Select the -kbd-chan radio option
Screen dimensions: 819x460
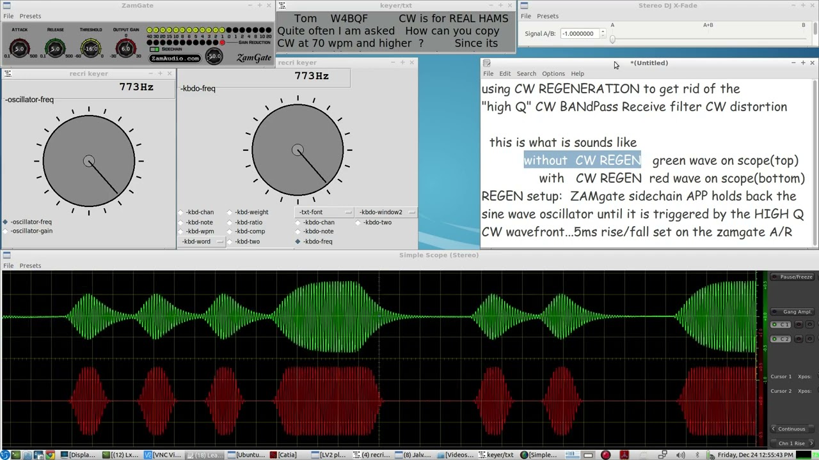196,212
